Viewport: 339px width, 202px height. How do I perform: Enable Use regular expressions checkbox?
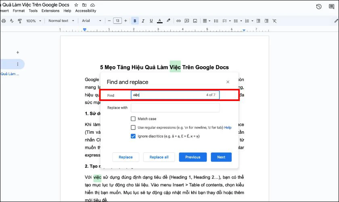[133, 127]
